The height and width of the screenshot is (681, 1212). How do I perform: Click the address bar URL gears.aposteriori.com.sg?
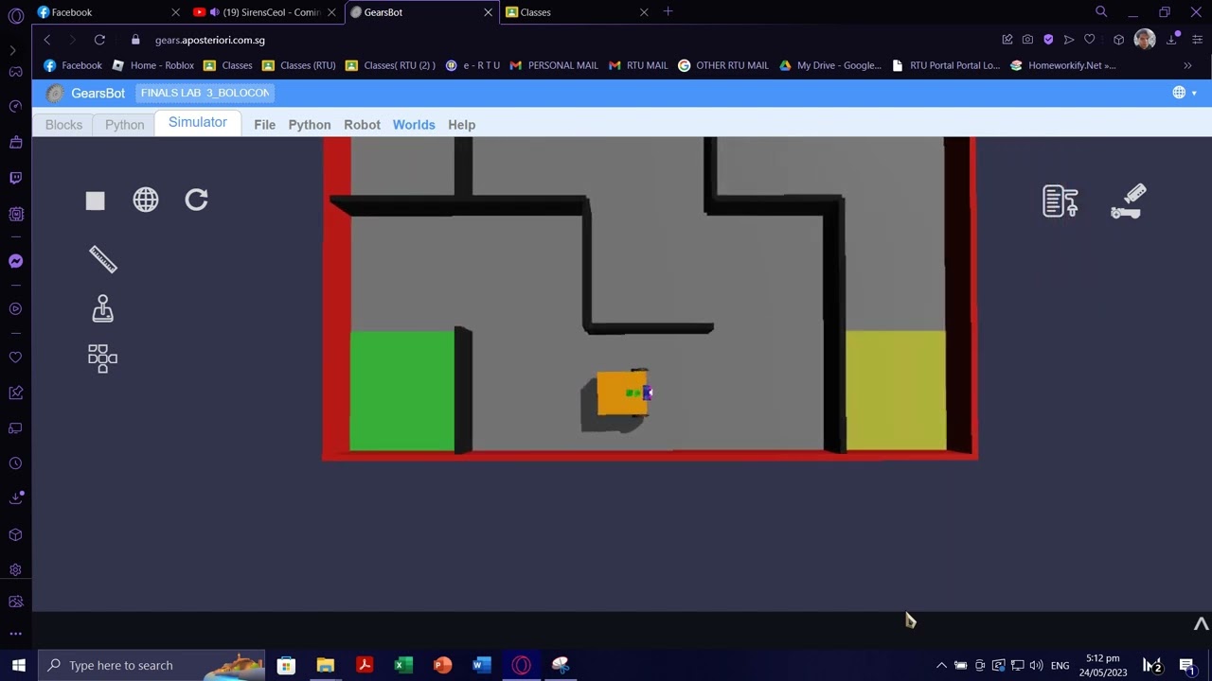(210, 40)
